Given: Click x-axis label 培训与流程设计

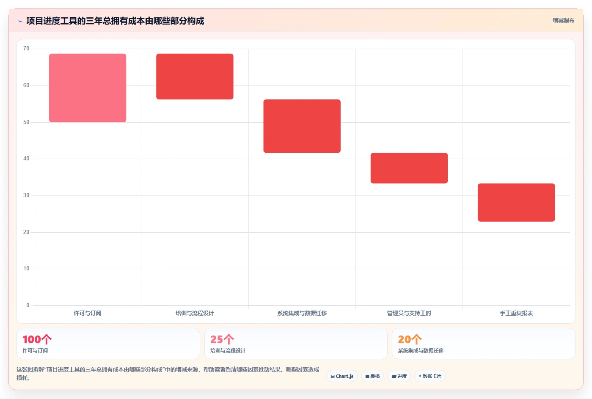Looking at the screenshot, I should pyautogui.click(x=195, y=313).
